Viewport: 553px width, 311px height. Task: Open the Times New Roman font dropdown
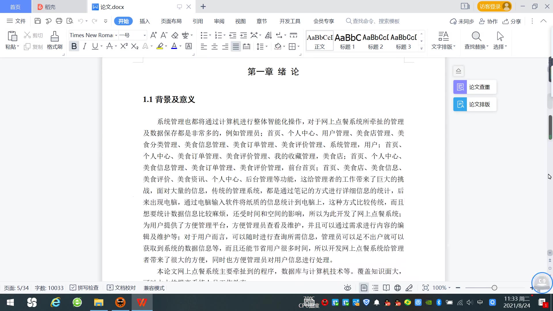tap(116, 35)
